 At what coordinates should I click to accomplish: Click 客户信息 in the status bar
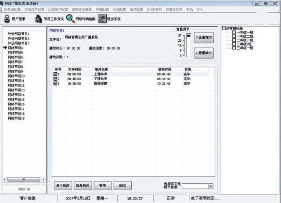pyautogui.click(x=28, y=198)
